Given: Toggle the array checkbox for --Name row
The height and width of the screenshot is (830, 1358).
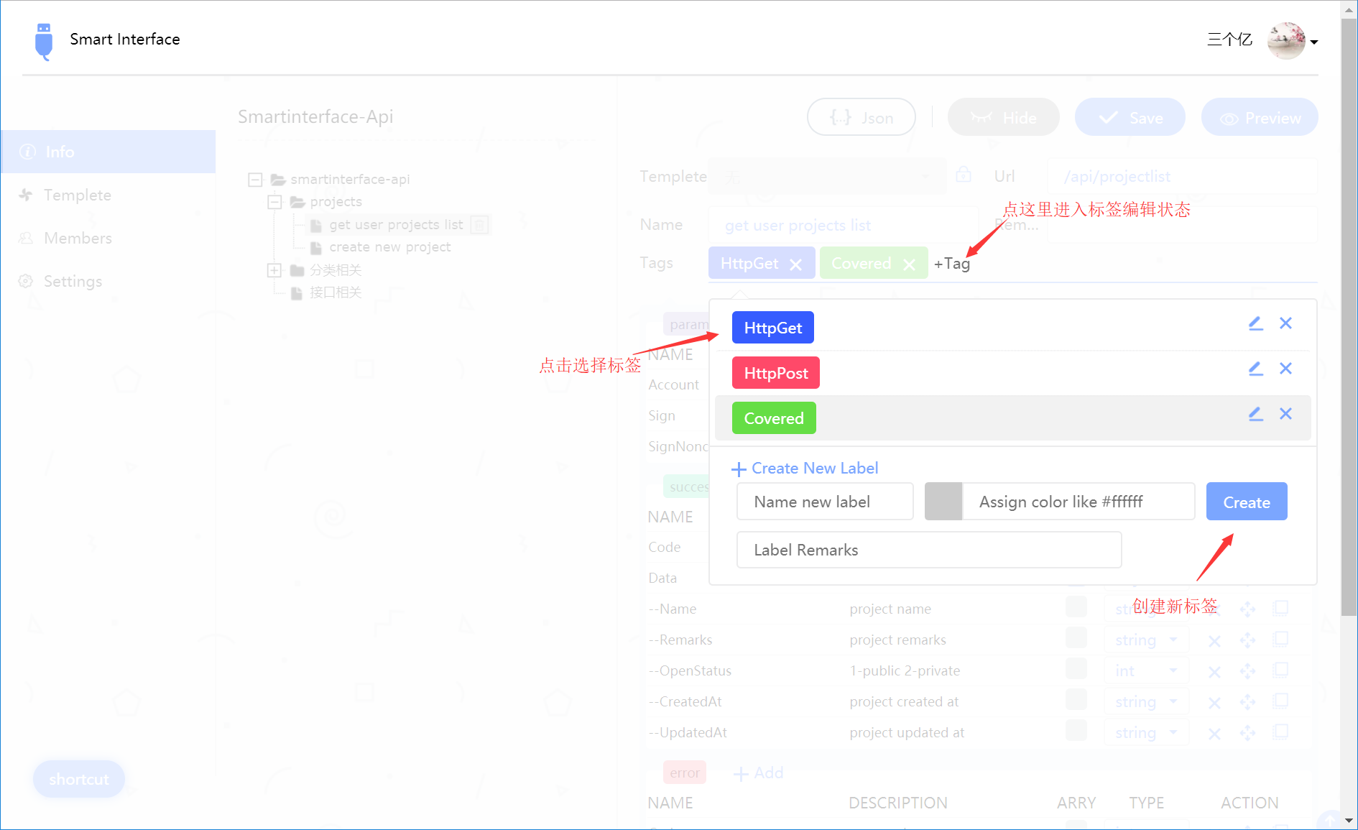Looking at the screenshot, I should click(1076, 607).
